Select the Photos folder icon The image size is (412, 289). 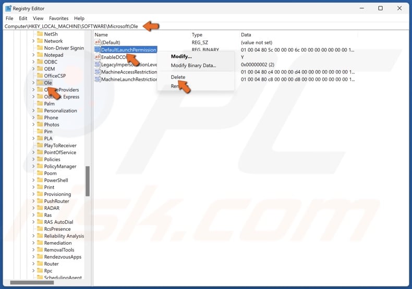pos(40,124)
